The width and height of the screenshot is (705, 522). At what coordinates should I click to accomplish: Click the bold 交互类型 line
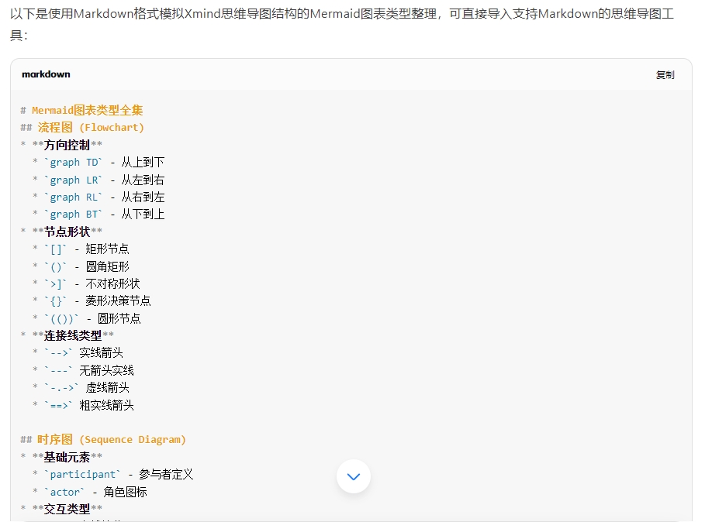pyautogui.click(x=61, y=509)
